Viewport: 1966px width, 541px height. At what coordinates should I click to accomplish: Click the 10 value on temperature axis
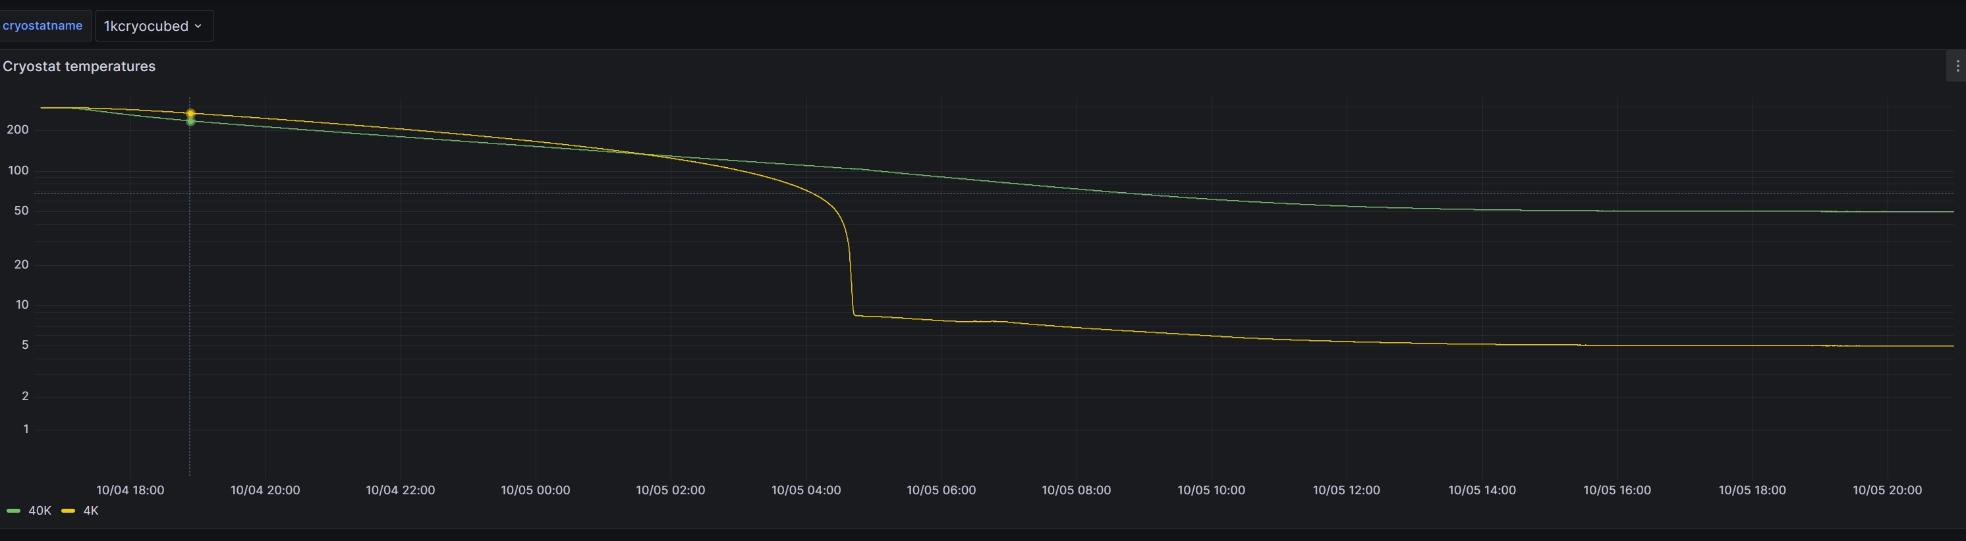(22, 305)
